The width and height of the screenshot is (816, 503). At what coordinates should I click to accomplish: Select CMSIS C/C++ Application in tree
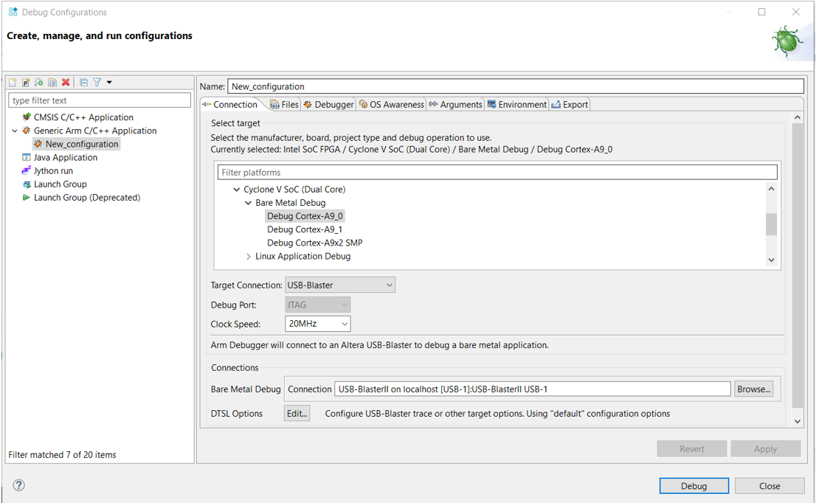pos(83,117)
